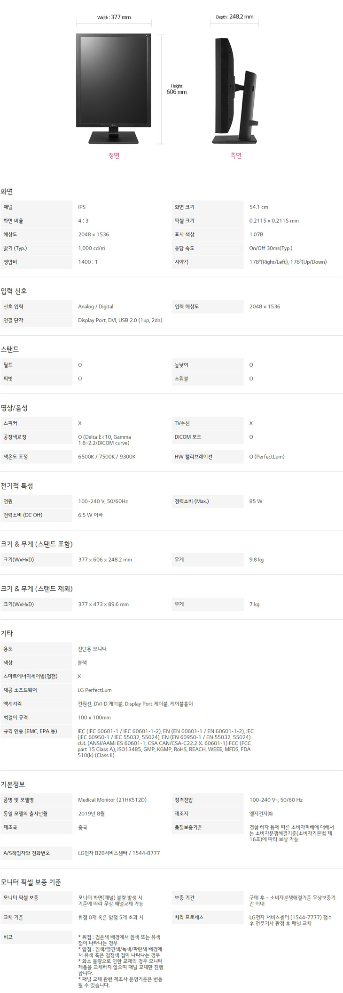Select the 전기적 특성 section heading
The height and width of the screenshot is (993, 343).
coord(17,486)
